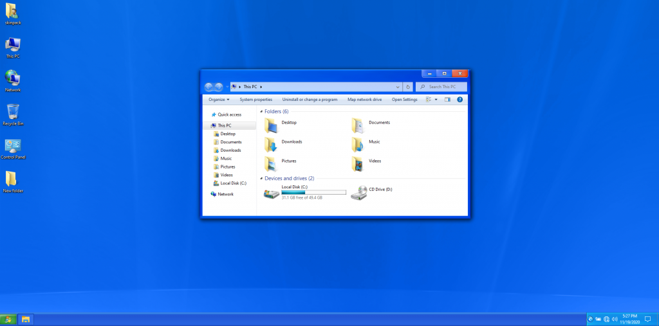The width and height of the screenshot is (659, 326).
Task: Click the volume speaker icon in tray
Action: tap(615, 319)
